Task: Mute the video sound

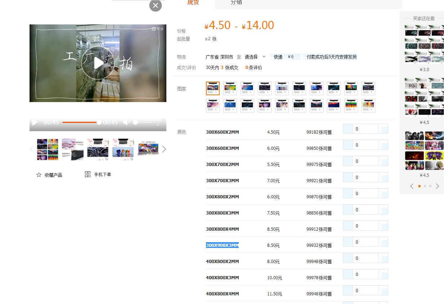Action: 126,123
